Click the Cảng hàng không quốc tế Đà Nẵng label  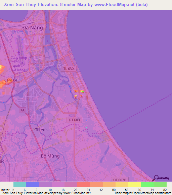click(x=19, y=64)
